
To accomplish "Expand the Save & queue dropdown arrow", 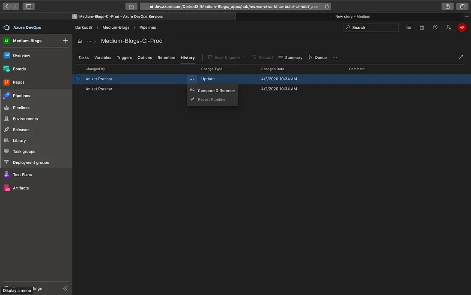I will tap(244, 57).
